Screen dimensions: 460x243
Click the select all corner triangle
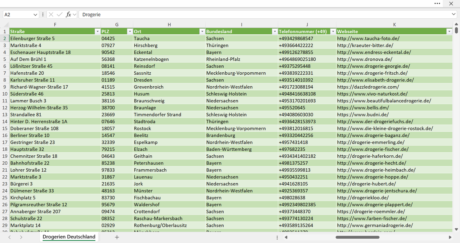coord(6,24)
